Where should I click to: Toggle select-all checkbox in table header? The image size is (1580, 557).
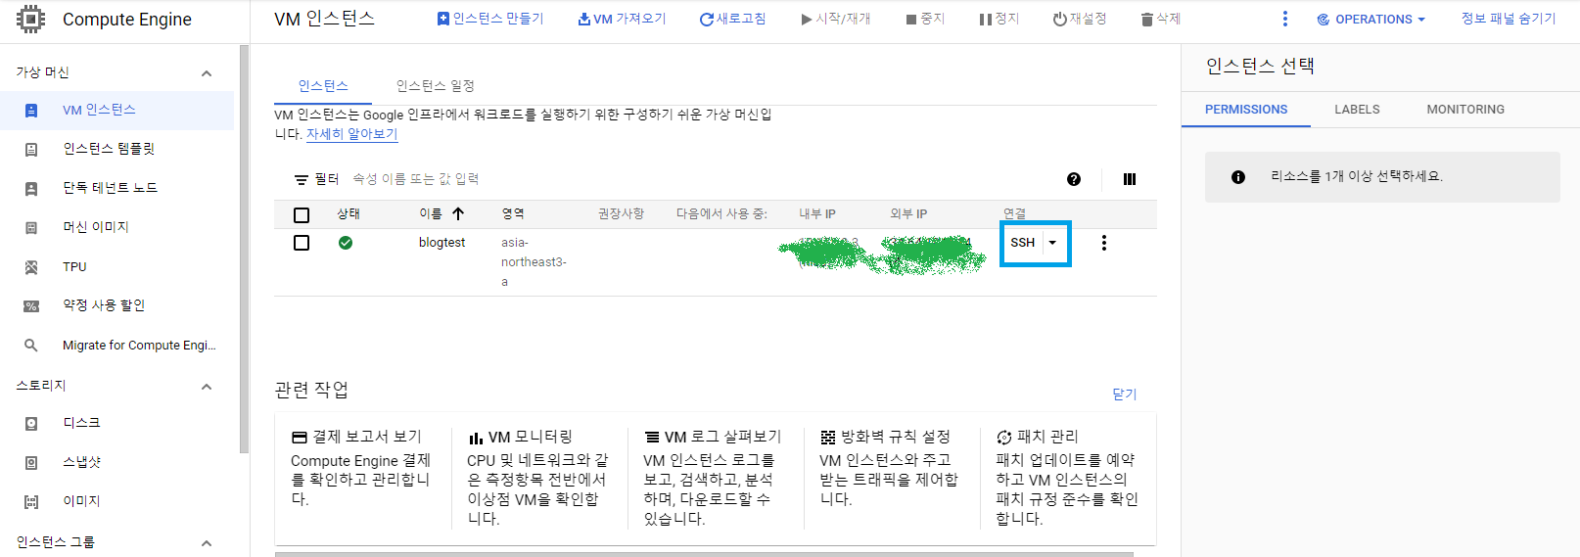(302, 215)
